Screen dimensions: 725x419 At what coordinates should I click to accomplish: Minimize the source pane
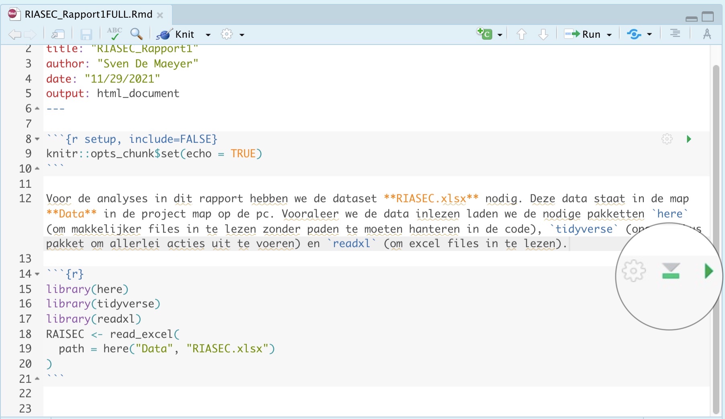[692, 18]
